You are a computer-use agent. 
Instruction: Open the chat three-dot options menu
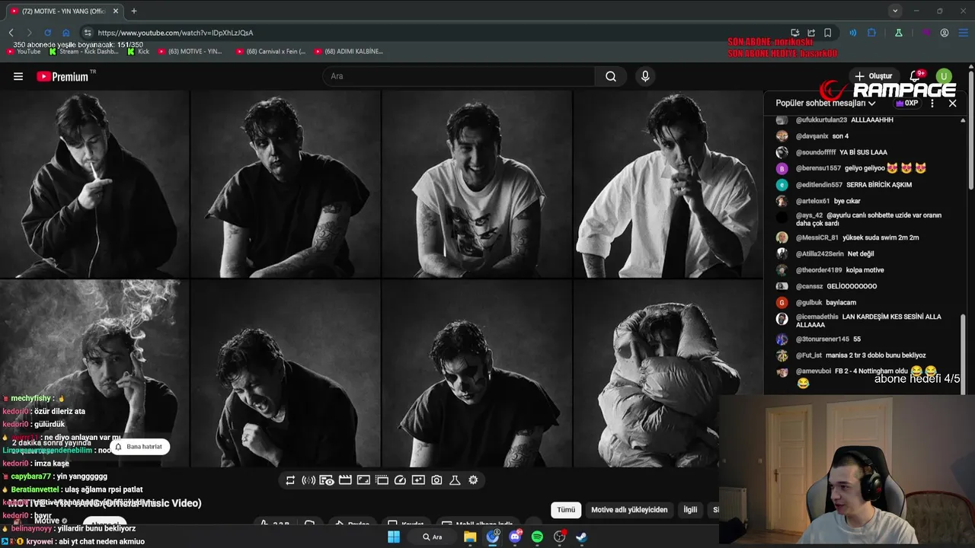[x=932, y=103]
